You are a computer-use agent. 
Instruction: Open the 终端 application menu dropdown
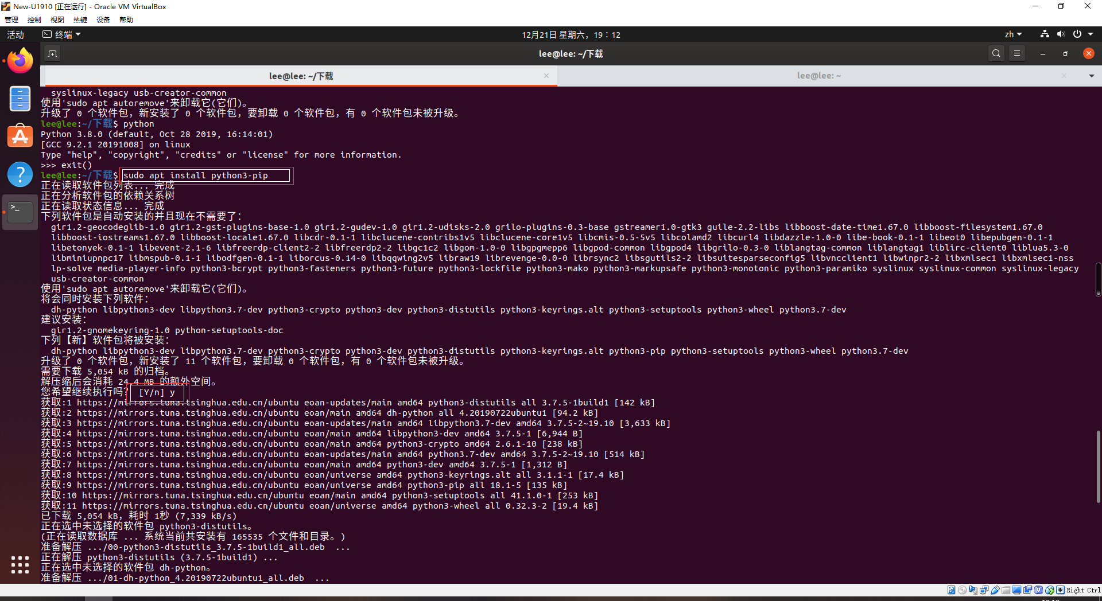(x=62, y=34)
